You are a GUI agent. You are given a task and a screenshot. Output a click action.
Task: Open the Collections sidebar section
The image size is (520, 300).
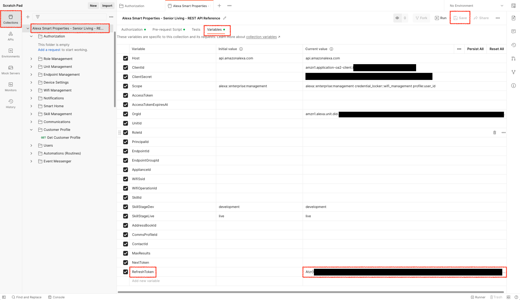[11, 19]
